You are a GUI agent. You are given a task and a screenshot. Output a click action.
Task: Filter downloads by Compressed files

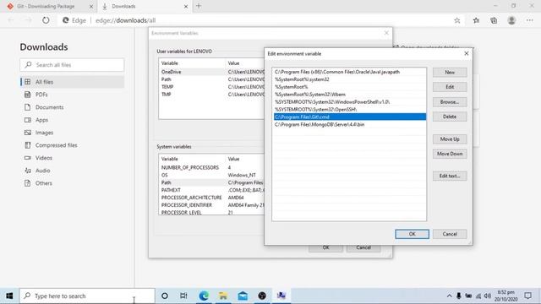(72, 145)
